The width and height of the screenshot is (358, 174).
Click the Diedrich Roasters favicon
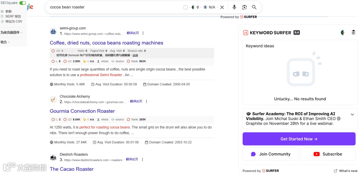[x=53, y=157]
